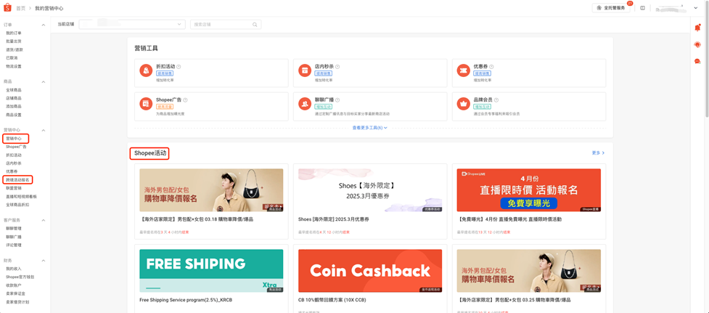Click the Shopee广告 ads icon

146,104
